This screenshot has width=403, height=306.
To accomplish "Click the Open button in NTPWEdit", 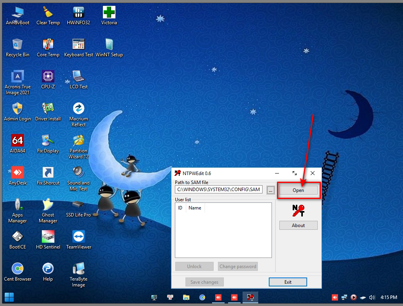I will [x=298, y=190].
